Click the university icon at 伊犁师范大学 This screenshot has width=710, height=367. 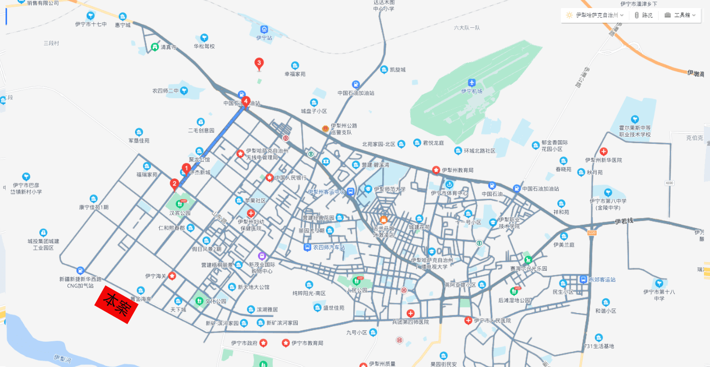click(x=368, y=189)
